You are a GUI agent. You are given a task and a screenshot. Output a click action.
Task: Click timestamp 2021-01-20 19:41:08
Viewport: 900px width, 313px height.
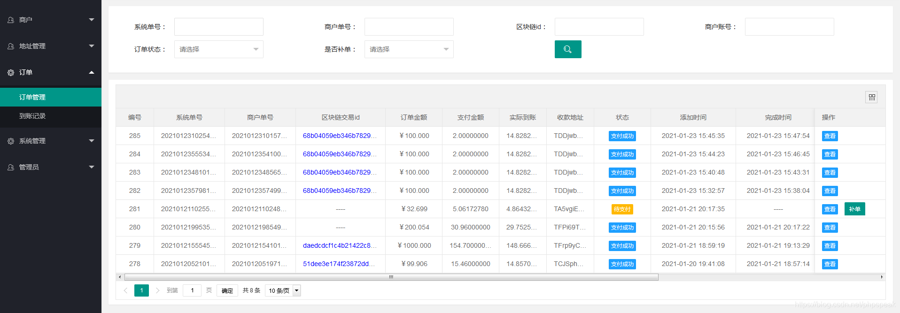pyautogui.click(x=693, y=264)
